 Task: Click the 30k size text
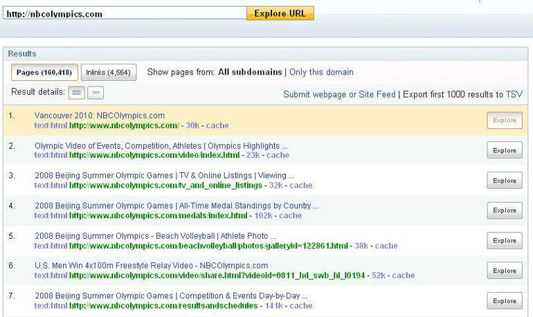(x=192, y=125)
